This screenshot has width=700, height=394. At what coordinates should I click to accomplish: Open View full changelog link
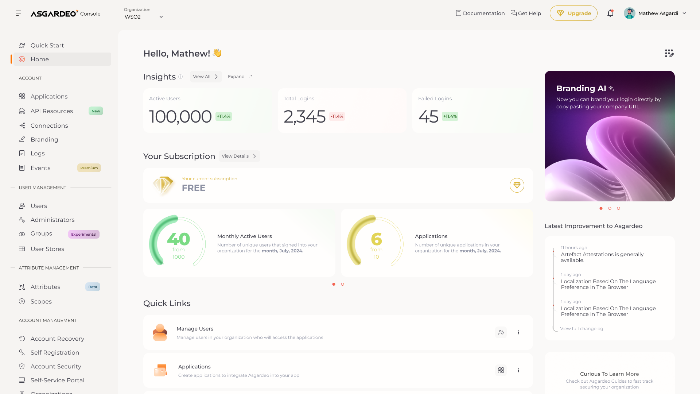tap(582, 329)
